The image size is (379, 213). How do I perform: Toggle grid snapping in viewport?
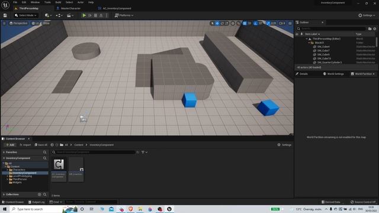(x=245, y=23)
